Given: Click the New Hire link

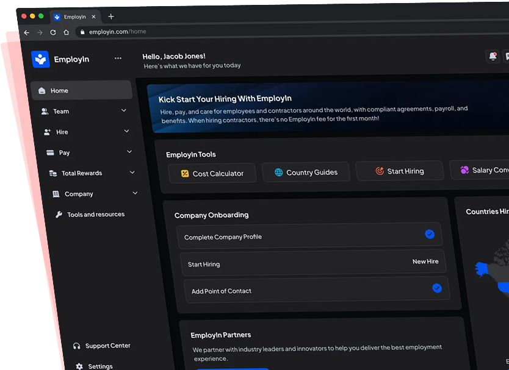Looking at the screenshot, I should point(425,261).
